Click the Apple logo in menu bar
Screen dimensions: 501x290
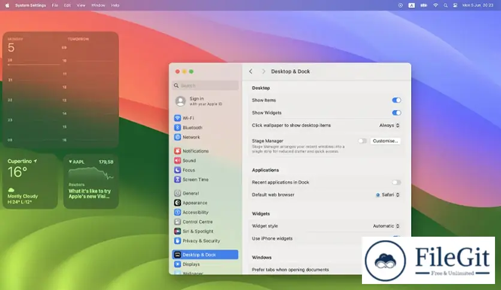[x=7, y=5]
